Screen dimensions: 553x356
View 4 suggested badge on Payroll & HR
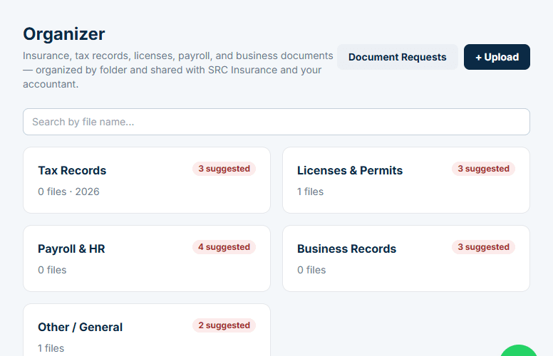[224, 247]
